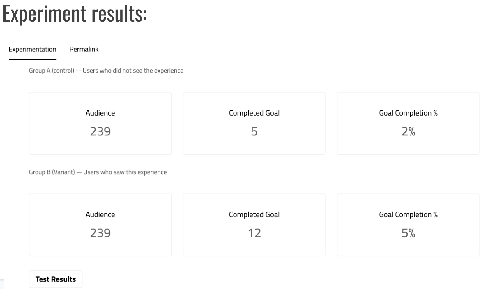Click the Test Results button
Viewport: 488px width, 289px height.
coord(56,279)
